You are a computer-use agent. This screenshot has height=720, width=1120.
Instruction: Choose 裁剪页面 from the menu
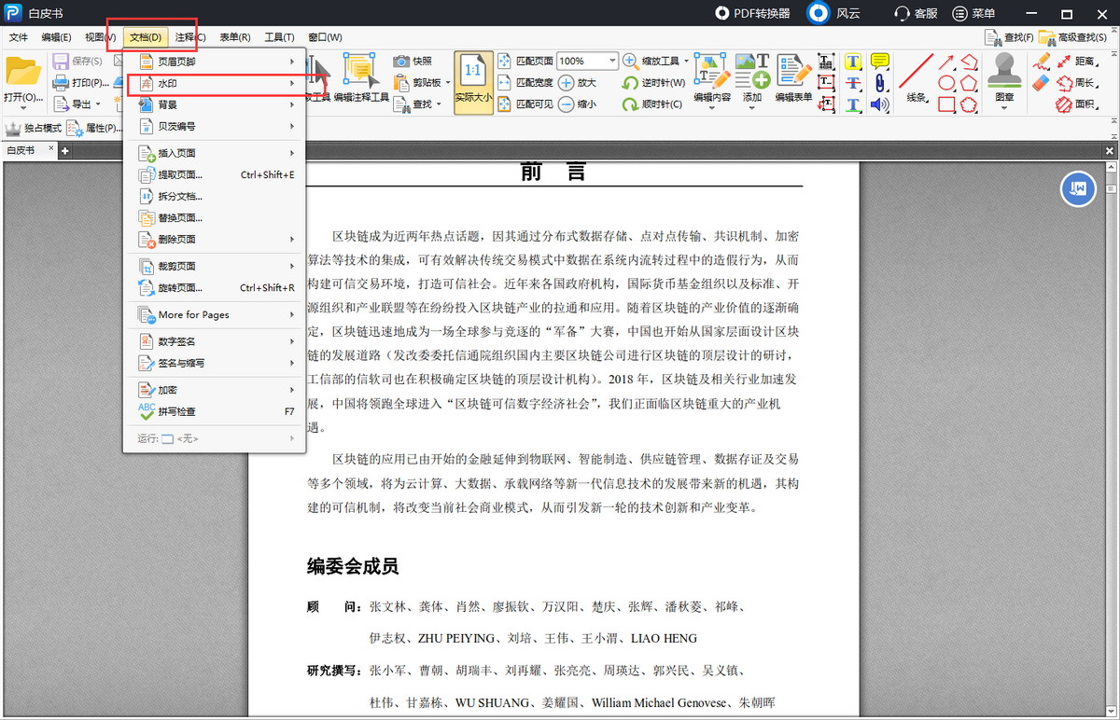[x=215, y=266]
